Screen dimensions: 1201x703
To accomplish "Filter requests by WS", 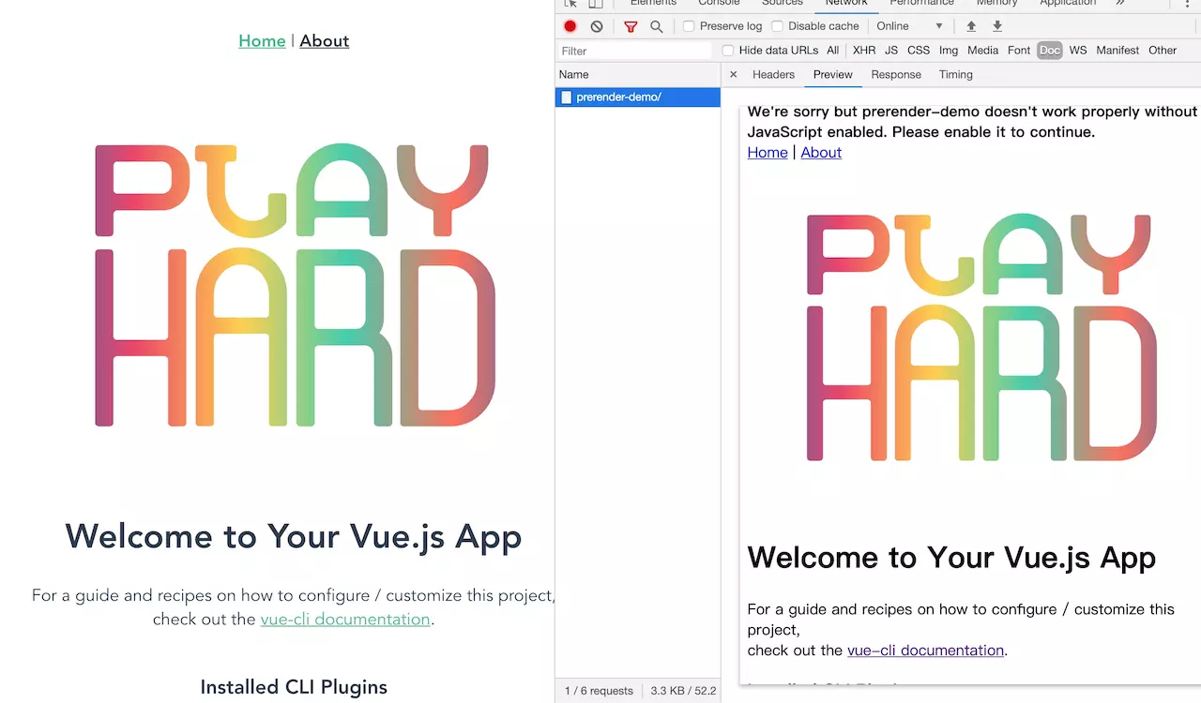I will click(x=1078, y=51).
